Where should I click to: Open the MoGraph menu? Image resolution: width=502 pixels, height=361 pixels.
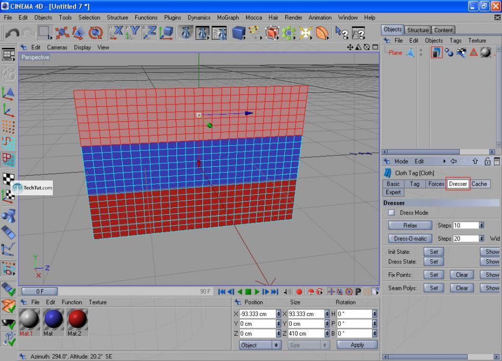[228, 17]
